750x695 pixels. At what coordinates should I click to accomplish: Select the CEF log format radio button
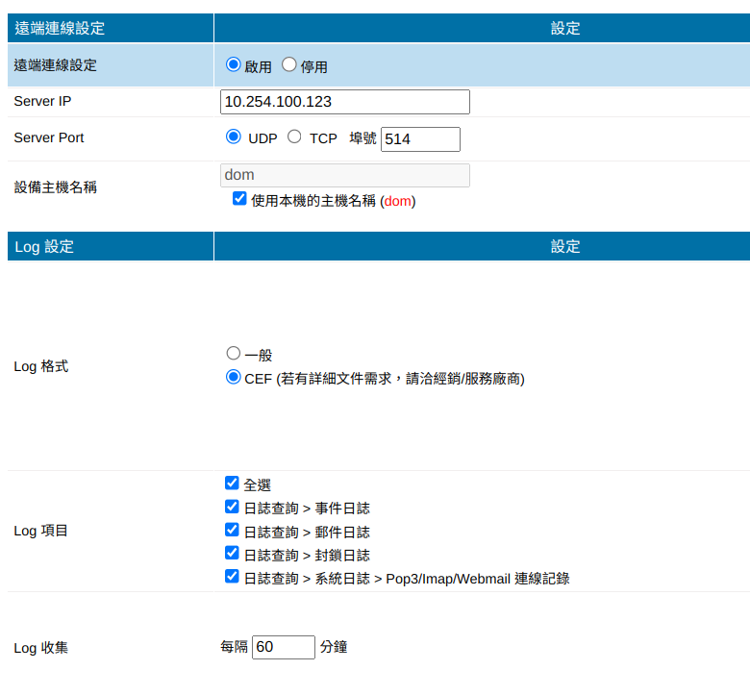tap(233, 378)
